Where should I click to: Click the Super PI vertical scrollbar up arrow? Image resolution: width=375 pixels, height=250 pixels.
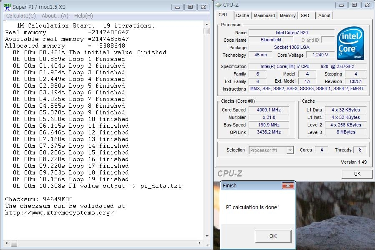click(x=207, y=24)
